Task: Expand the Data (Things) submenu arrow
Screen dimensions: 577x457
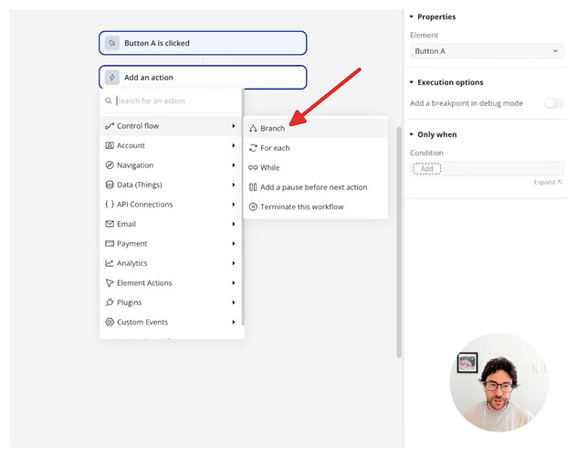Action: (234, 185)
